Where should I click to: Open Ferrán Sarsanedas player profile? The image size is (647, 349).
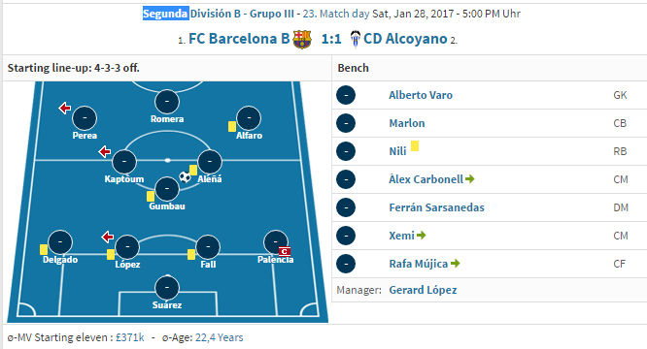tap(436, 207)
